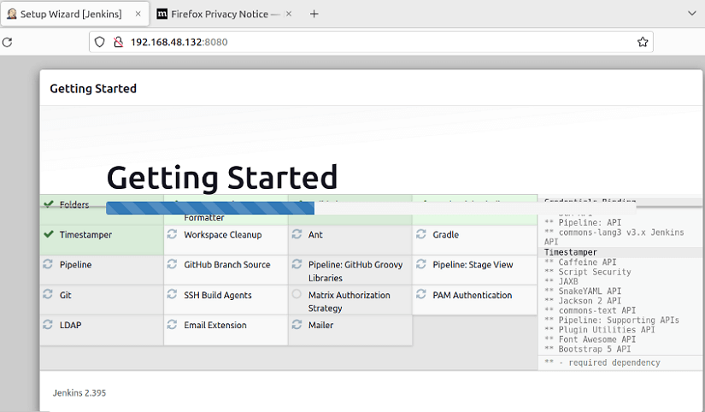The width and height of the screenshot is (705, 412).
Task: Click the sync icon beside Git
Action: click(48, 294)
